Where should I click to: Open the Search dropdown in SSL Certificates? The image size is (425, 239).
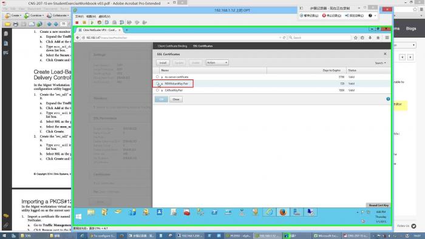coord(381,63)
